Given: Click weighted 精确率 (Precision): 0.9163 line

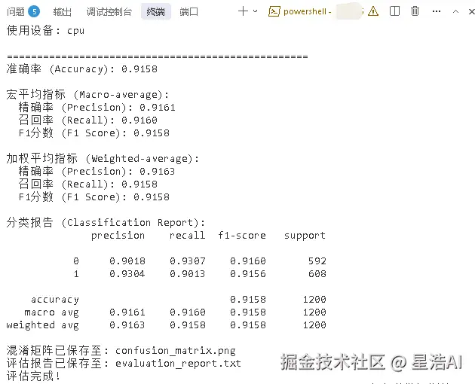Looking at the screenshot, I should [x=97, y=172].
